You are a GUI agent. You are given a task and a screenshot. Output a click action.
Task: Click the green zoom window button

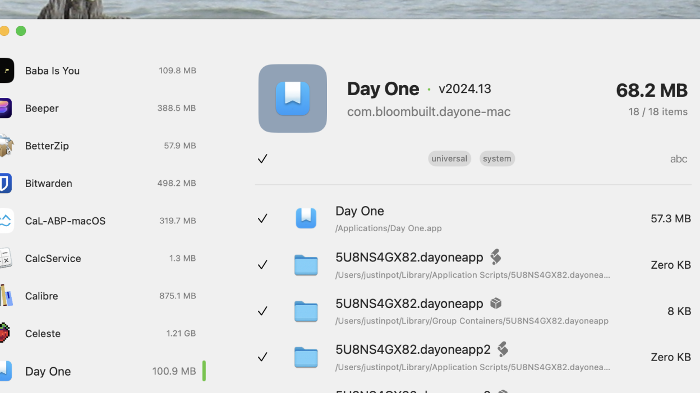point(21,31)
